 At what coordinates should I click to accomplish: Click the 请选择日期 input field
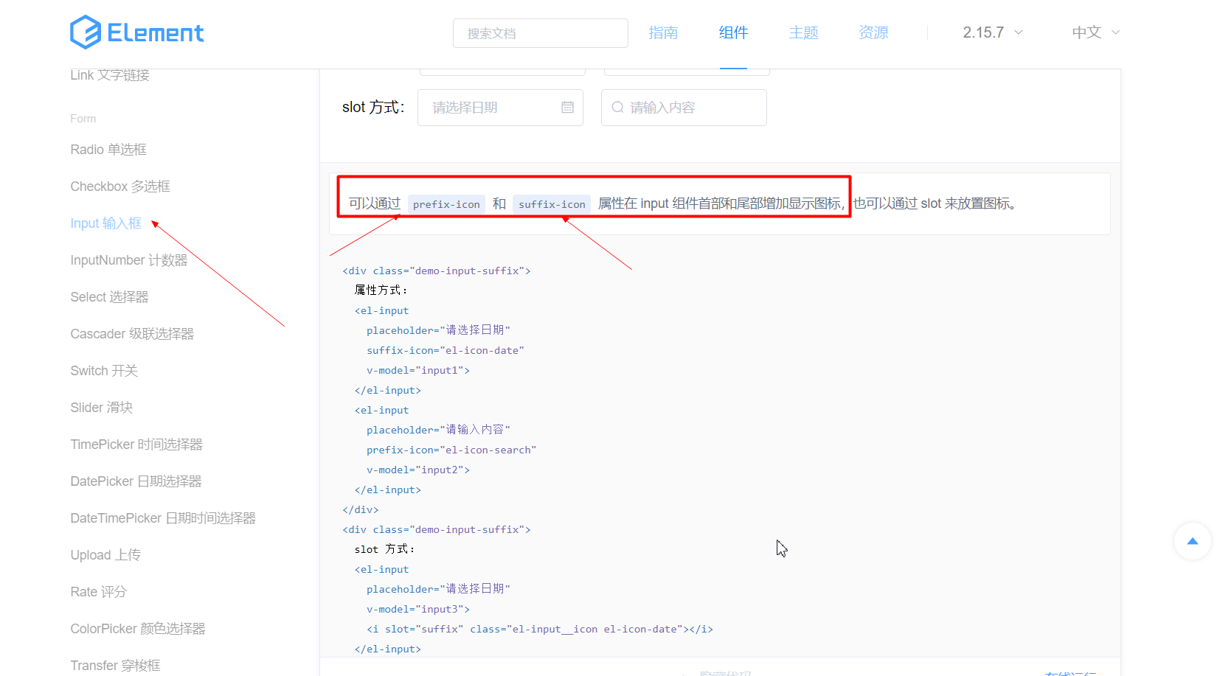pos(500,108)
